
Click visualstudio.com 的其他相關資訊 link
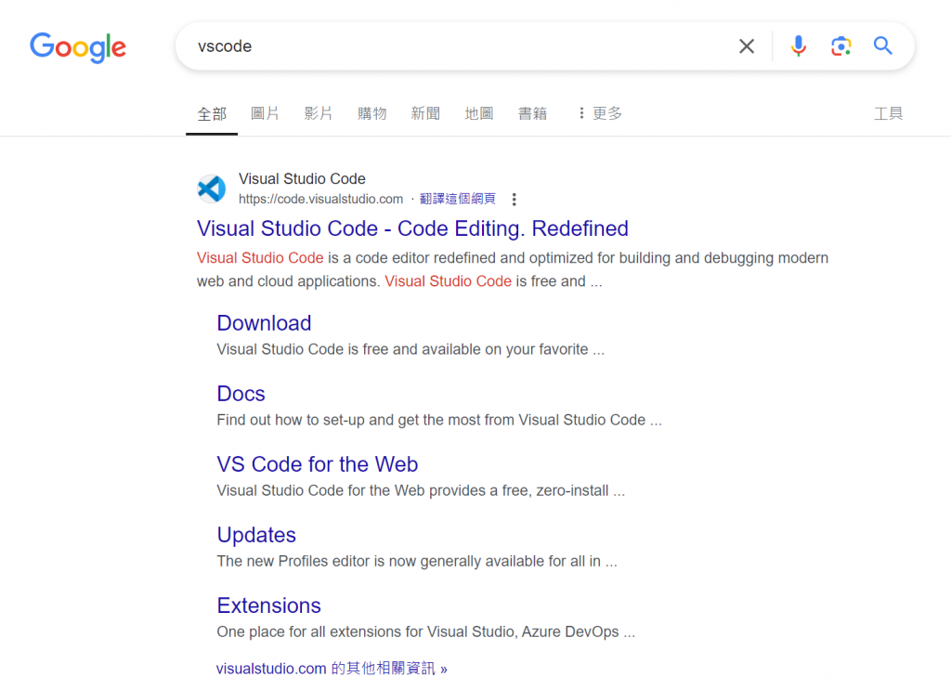[332, 669]
